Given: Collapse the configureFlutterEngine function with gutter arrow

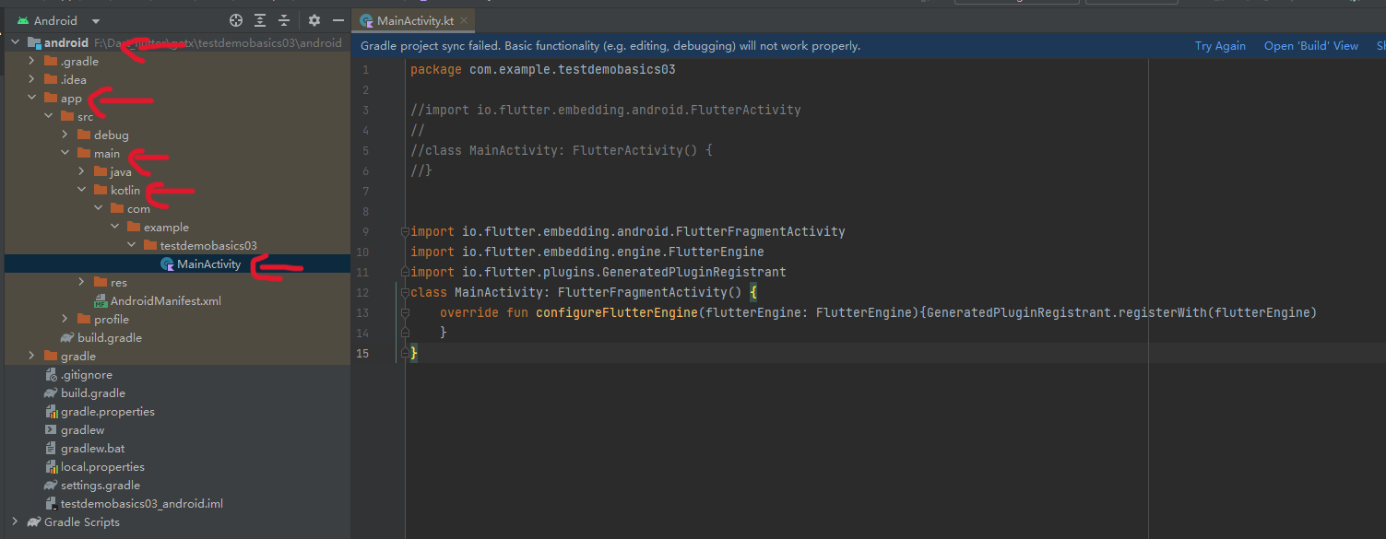Looking at the screenshot, I should (403, 312).
